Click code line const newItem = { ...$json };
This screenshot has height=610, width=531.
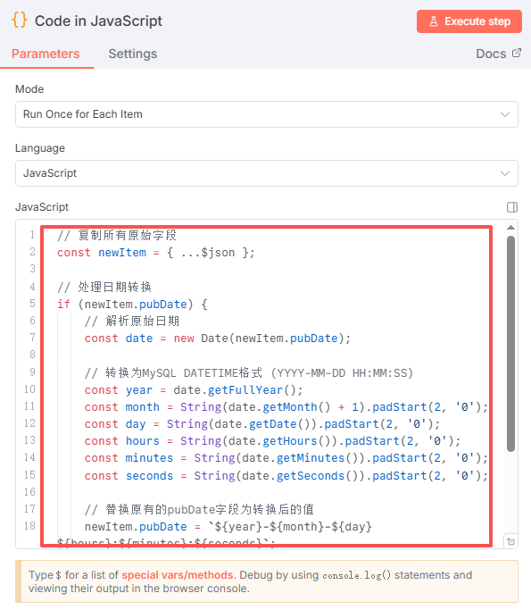coord(156,253)
